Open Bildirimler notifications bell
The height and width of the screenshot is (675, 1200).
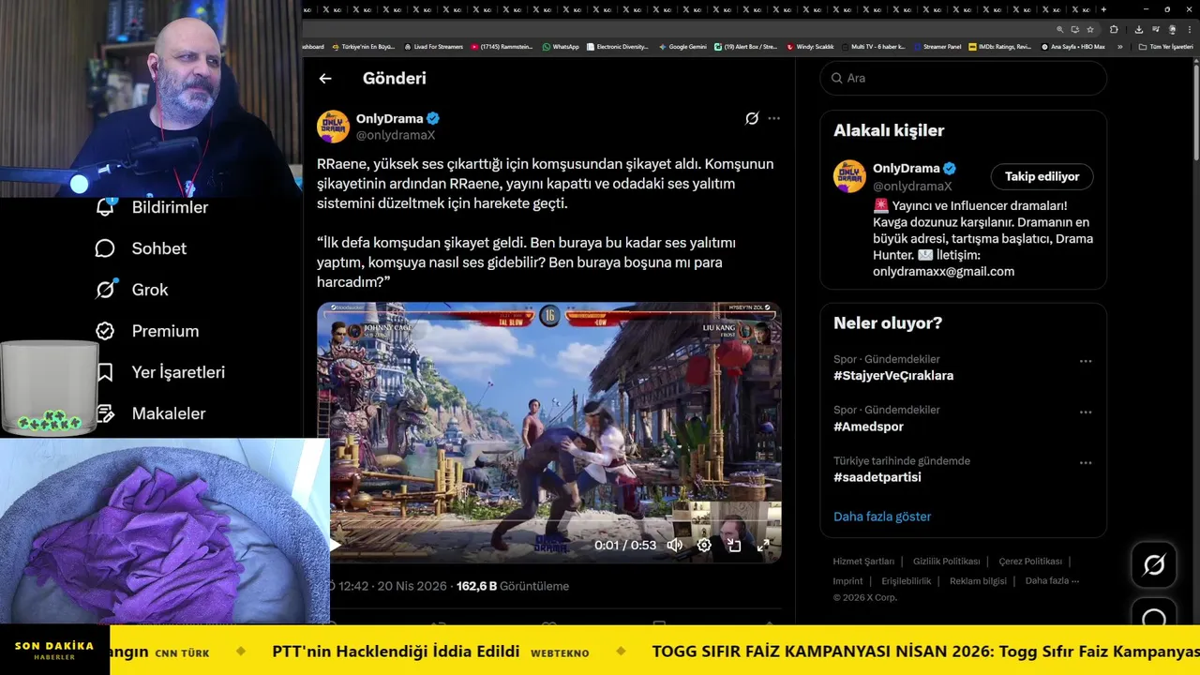(x=105, y=207)
